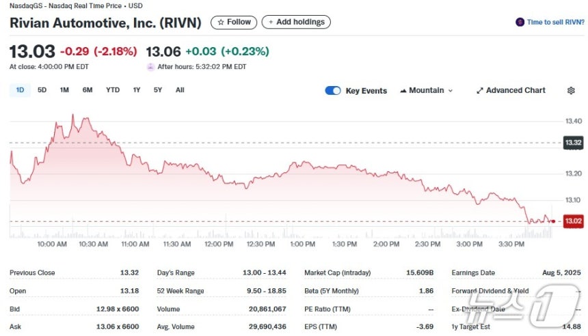Click the star icon in Follow button

click(220, 22)
